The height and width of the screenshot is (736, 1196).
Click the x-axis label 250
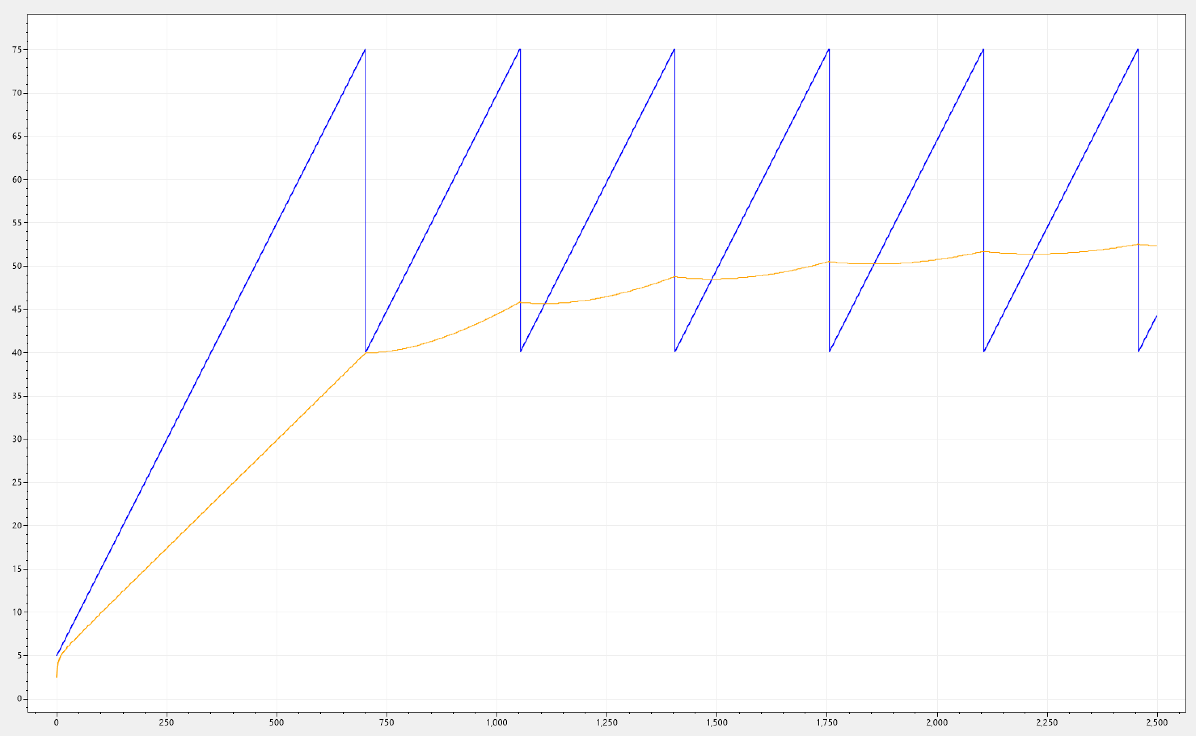pyautogui.click(x=166, y=722)
